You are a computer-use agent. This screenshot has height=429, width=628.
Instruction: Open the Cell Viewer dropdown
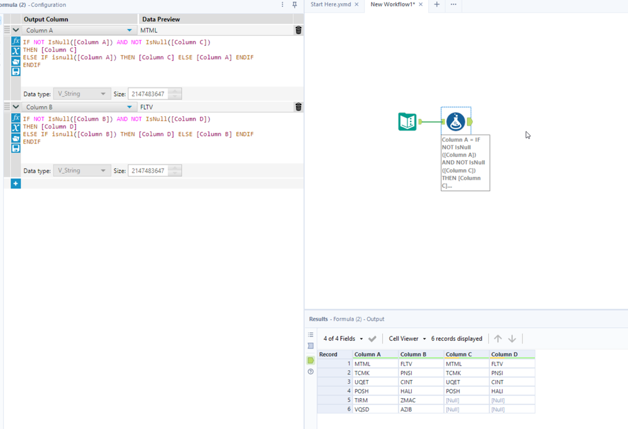click(407, 339)
